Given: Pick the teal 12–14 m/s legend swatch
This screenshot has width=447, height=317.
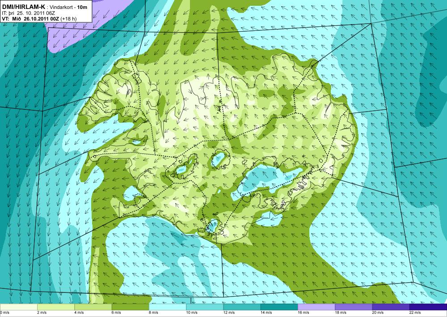Looking at the screenshot, I should pyautogui.click(x=242, y=307).
